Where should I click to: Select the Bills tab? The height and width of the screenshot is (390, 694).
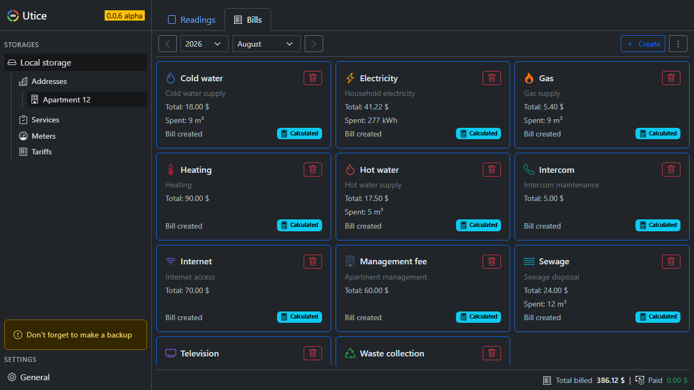coord(248,19)
